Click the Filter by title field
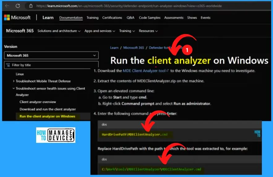 (51, 65)
